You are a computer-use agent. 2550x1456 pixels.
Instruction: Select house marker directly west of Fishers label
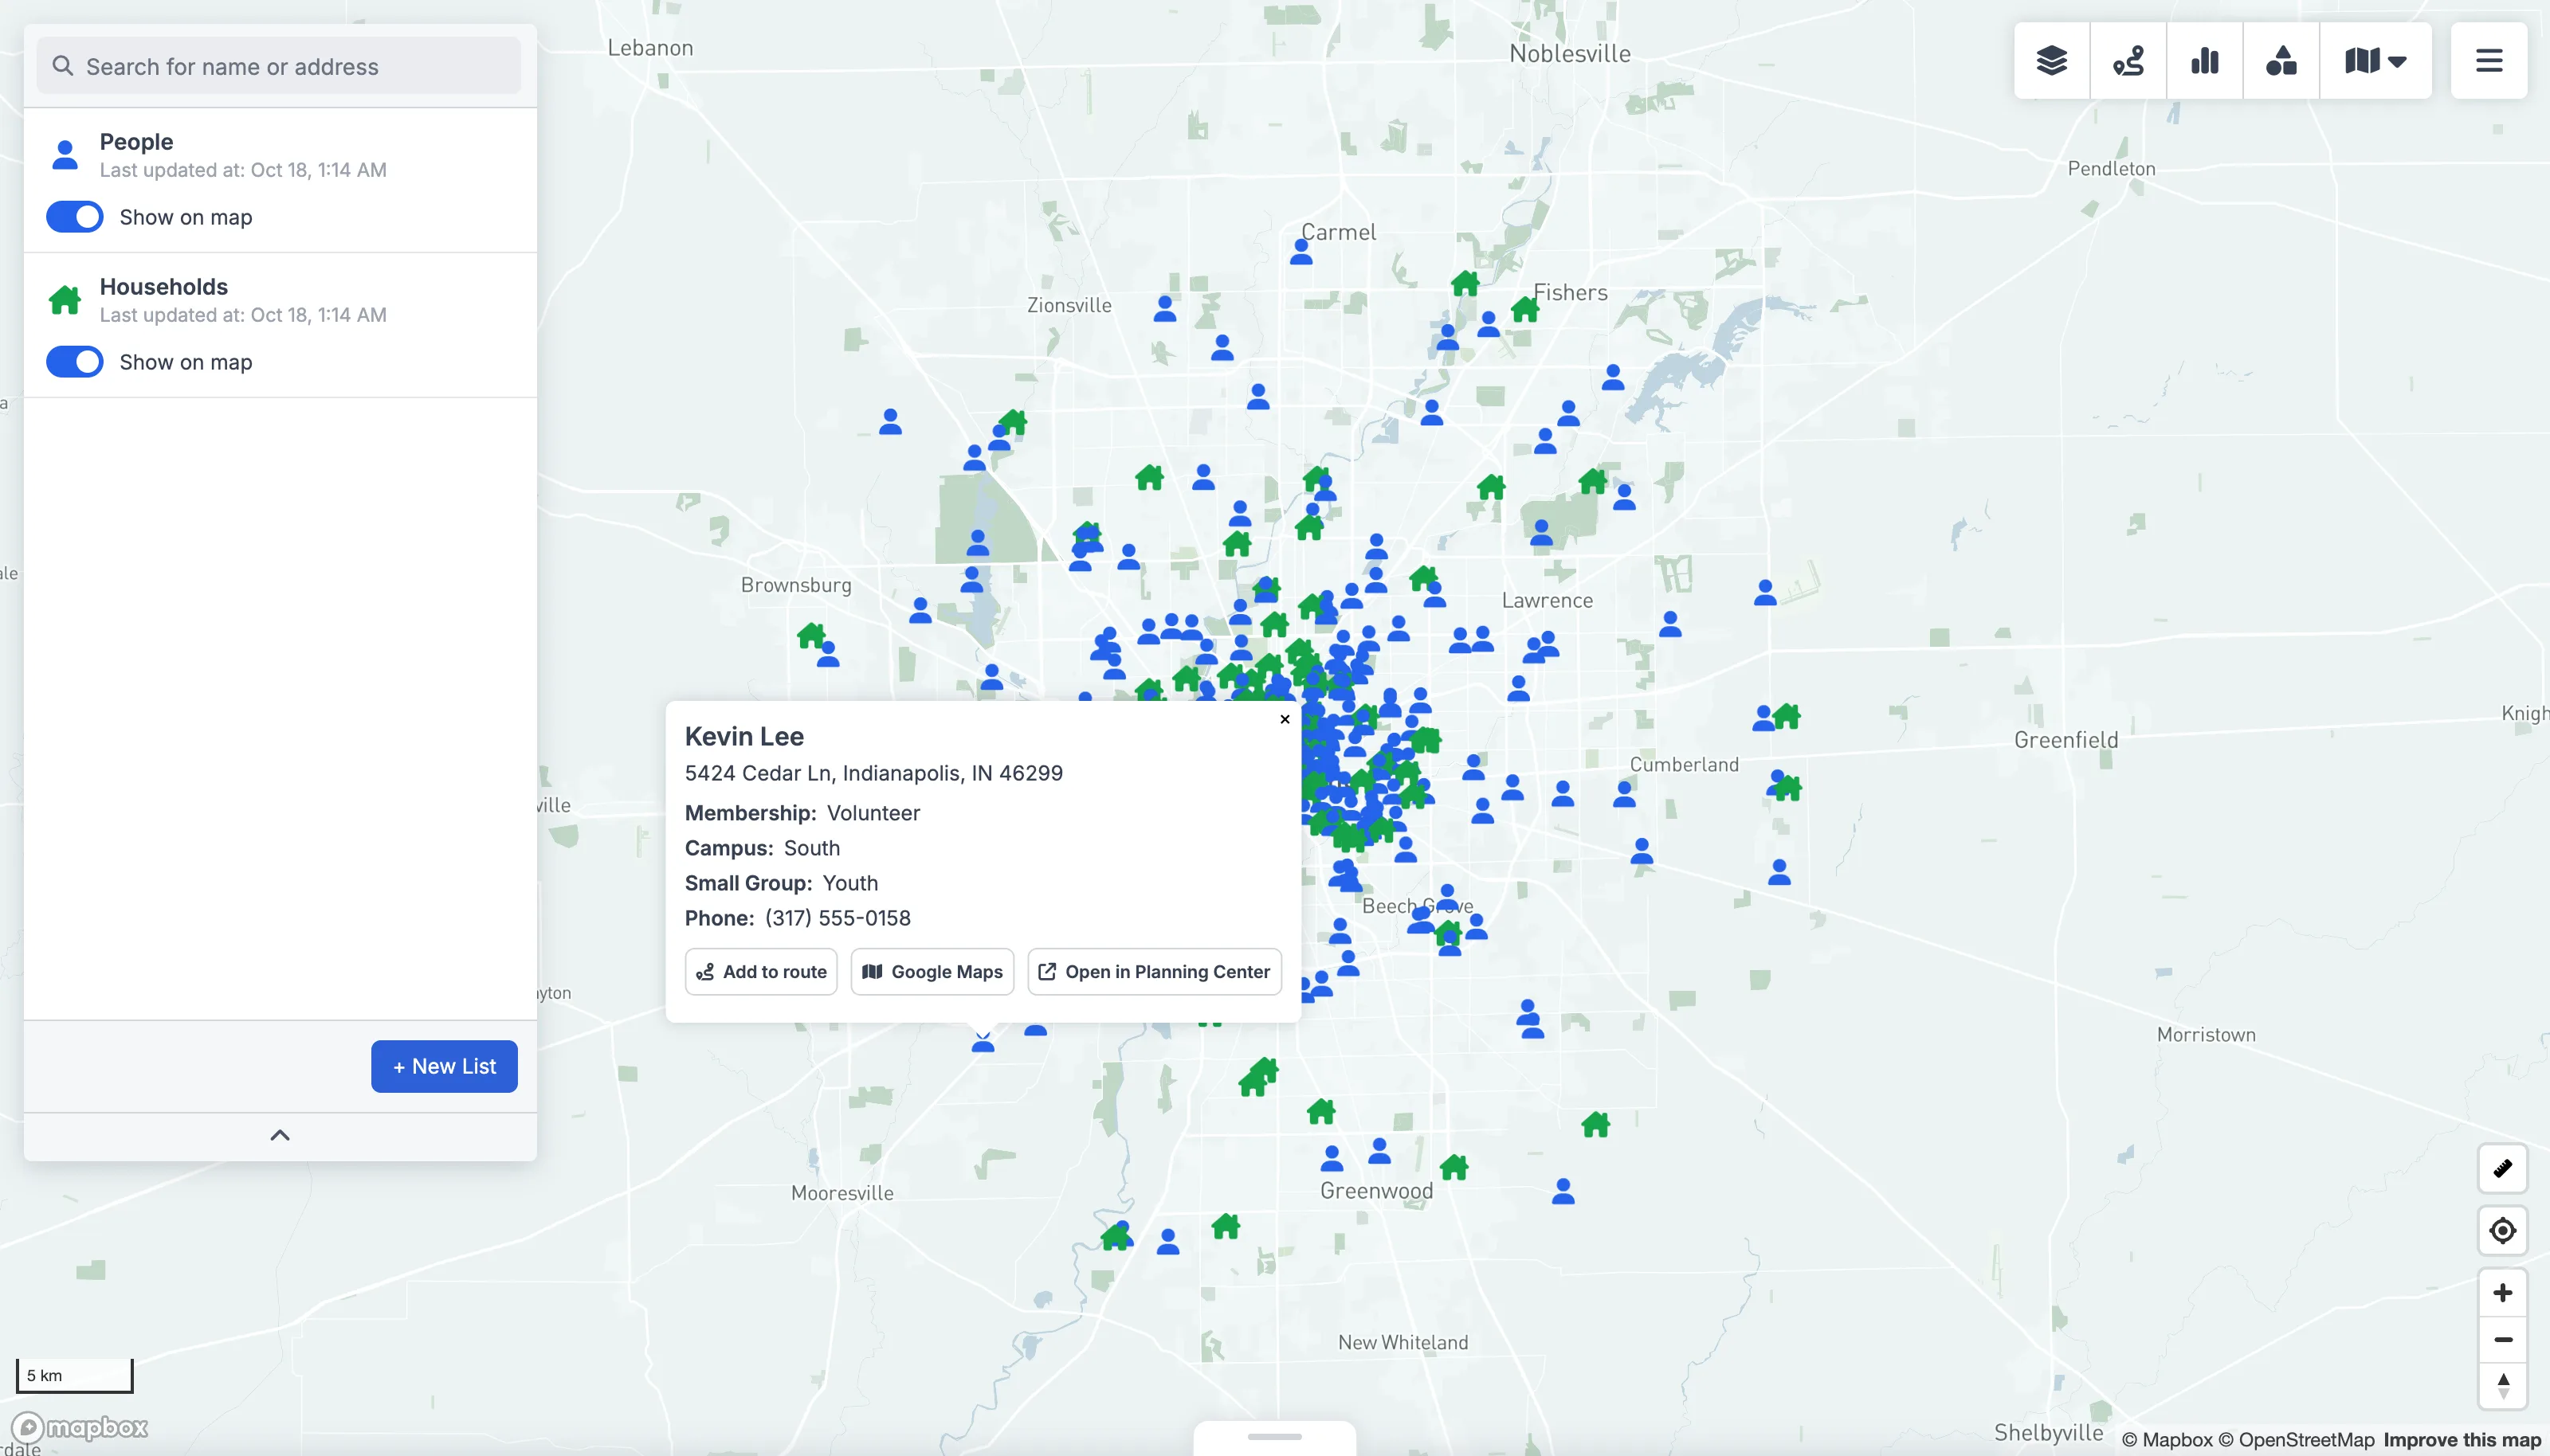(1465, 283)
